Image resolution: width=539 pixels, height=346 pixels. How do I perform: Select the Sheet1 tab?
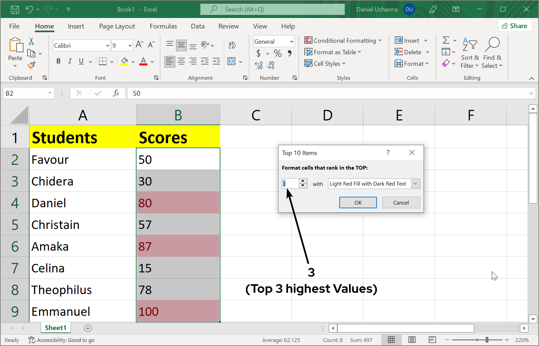56,328
